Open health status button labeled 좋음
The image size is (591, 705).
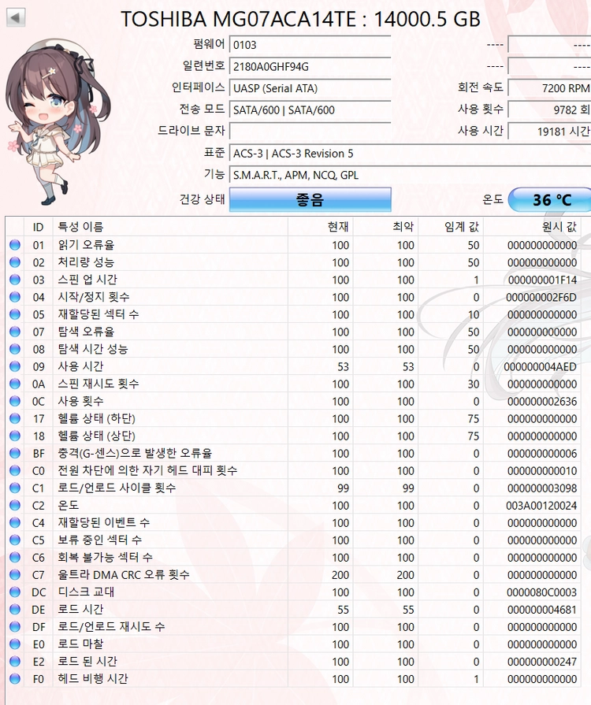(310, 199)
